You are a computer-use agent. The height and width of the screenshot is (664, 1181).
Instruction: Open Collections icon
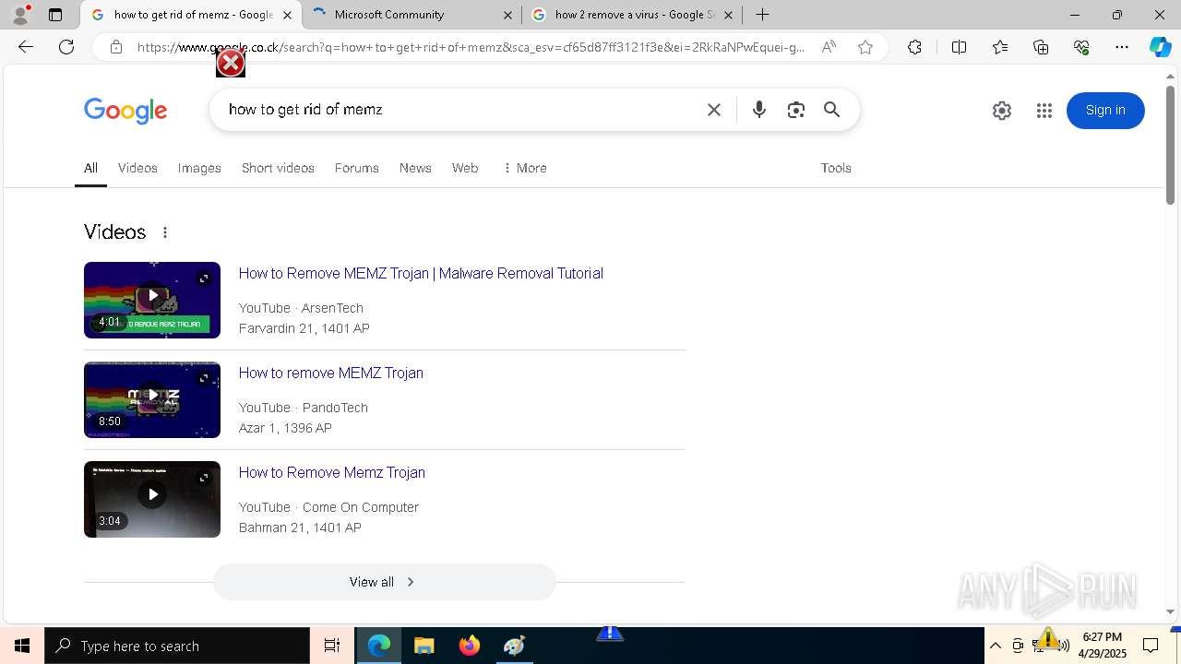pyautogui.click(x=1041, y=47)
